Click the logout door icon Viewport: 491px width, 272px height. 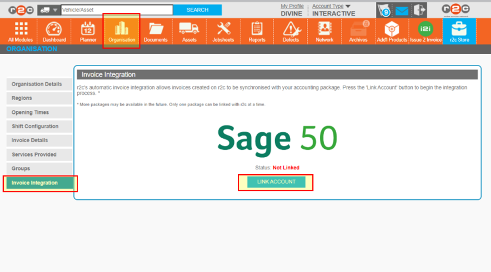click(x=420, y=10)
